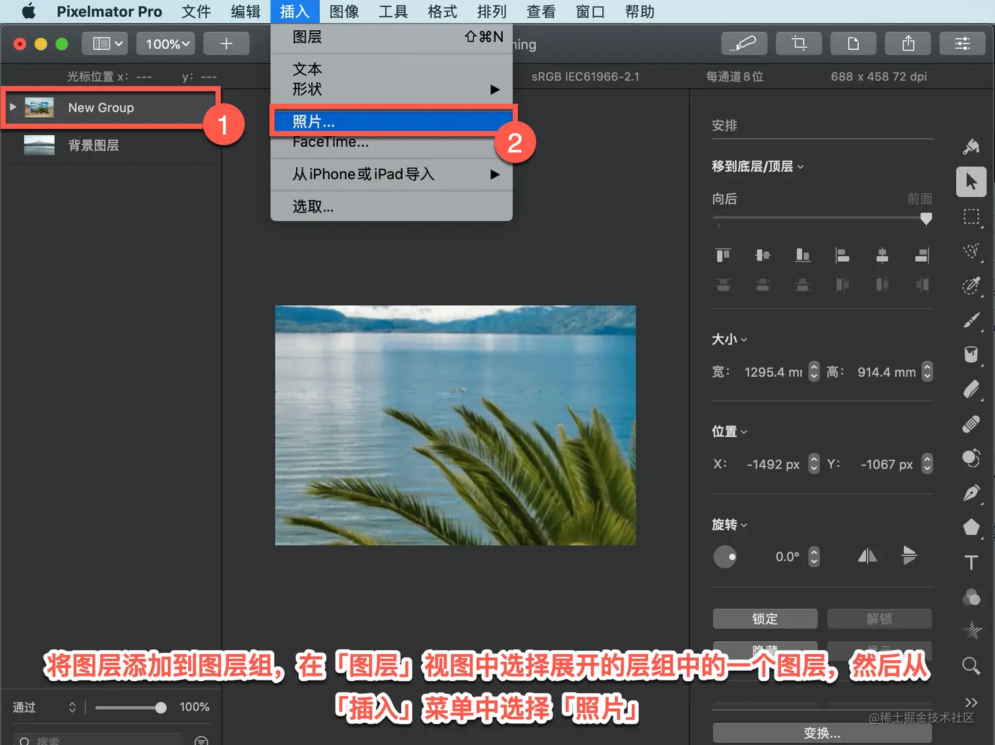Select the Move tool
This screenshot has width=995, height=745.
pos(971,181)
